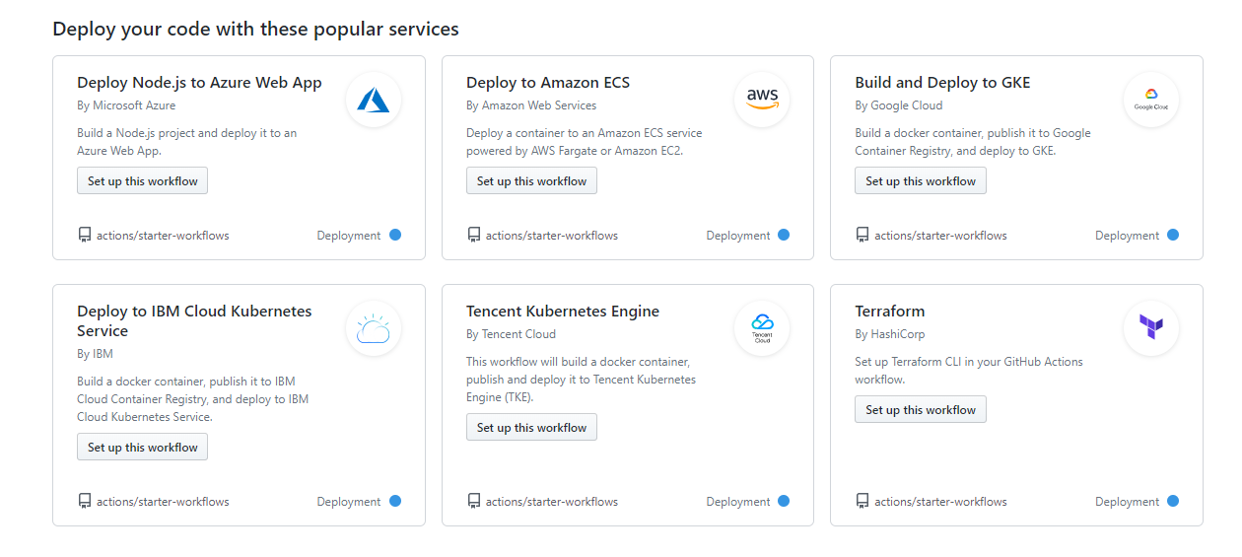
Task: Click the Azure card description text
Action: pos(187,142)
